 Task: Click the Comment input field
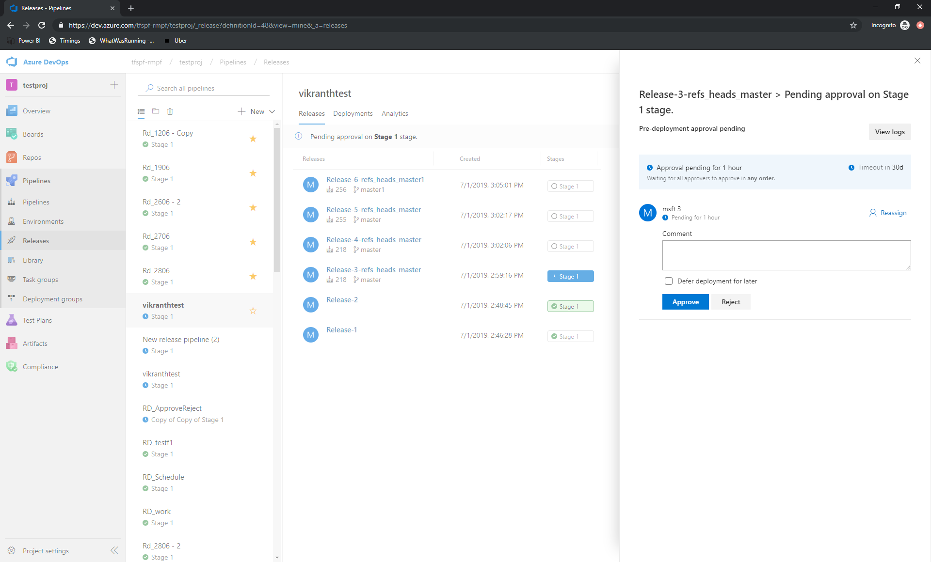point(787,255)
